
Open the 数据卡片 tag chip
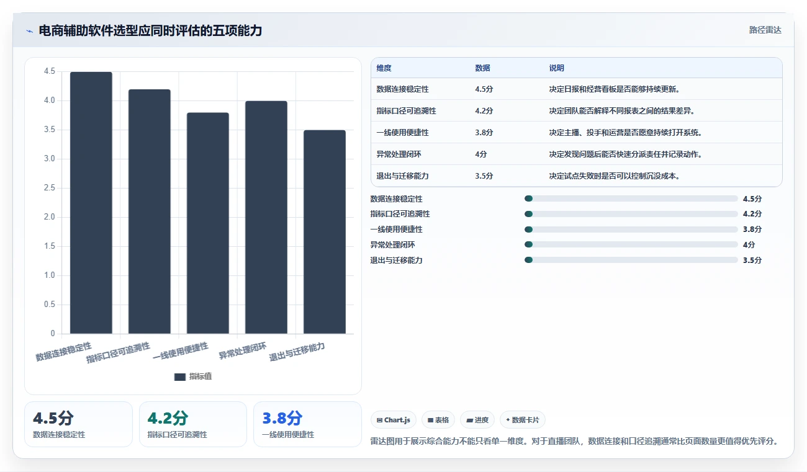pos(523,420)
